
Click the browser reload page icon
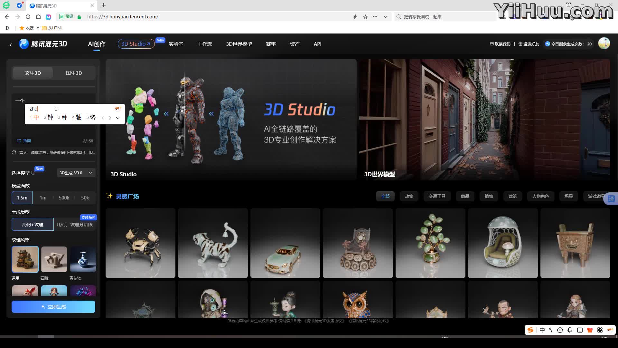click(x=28, y=17)
